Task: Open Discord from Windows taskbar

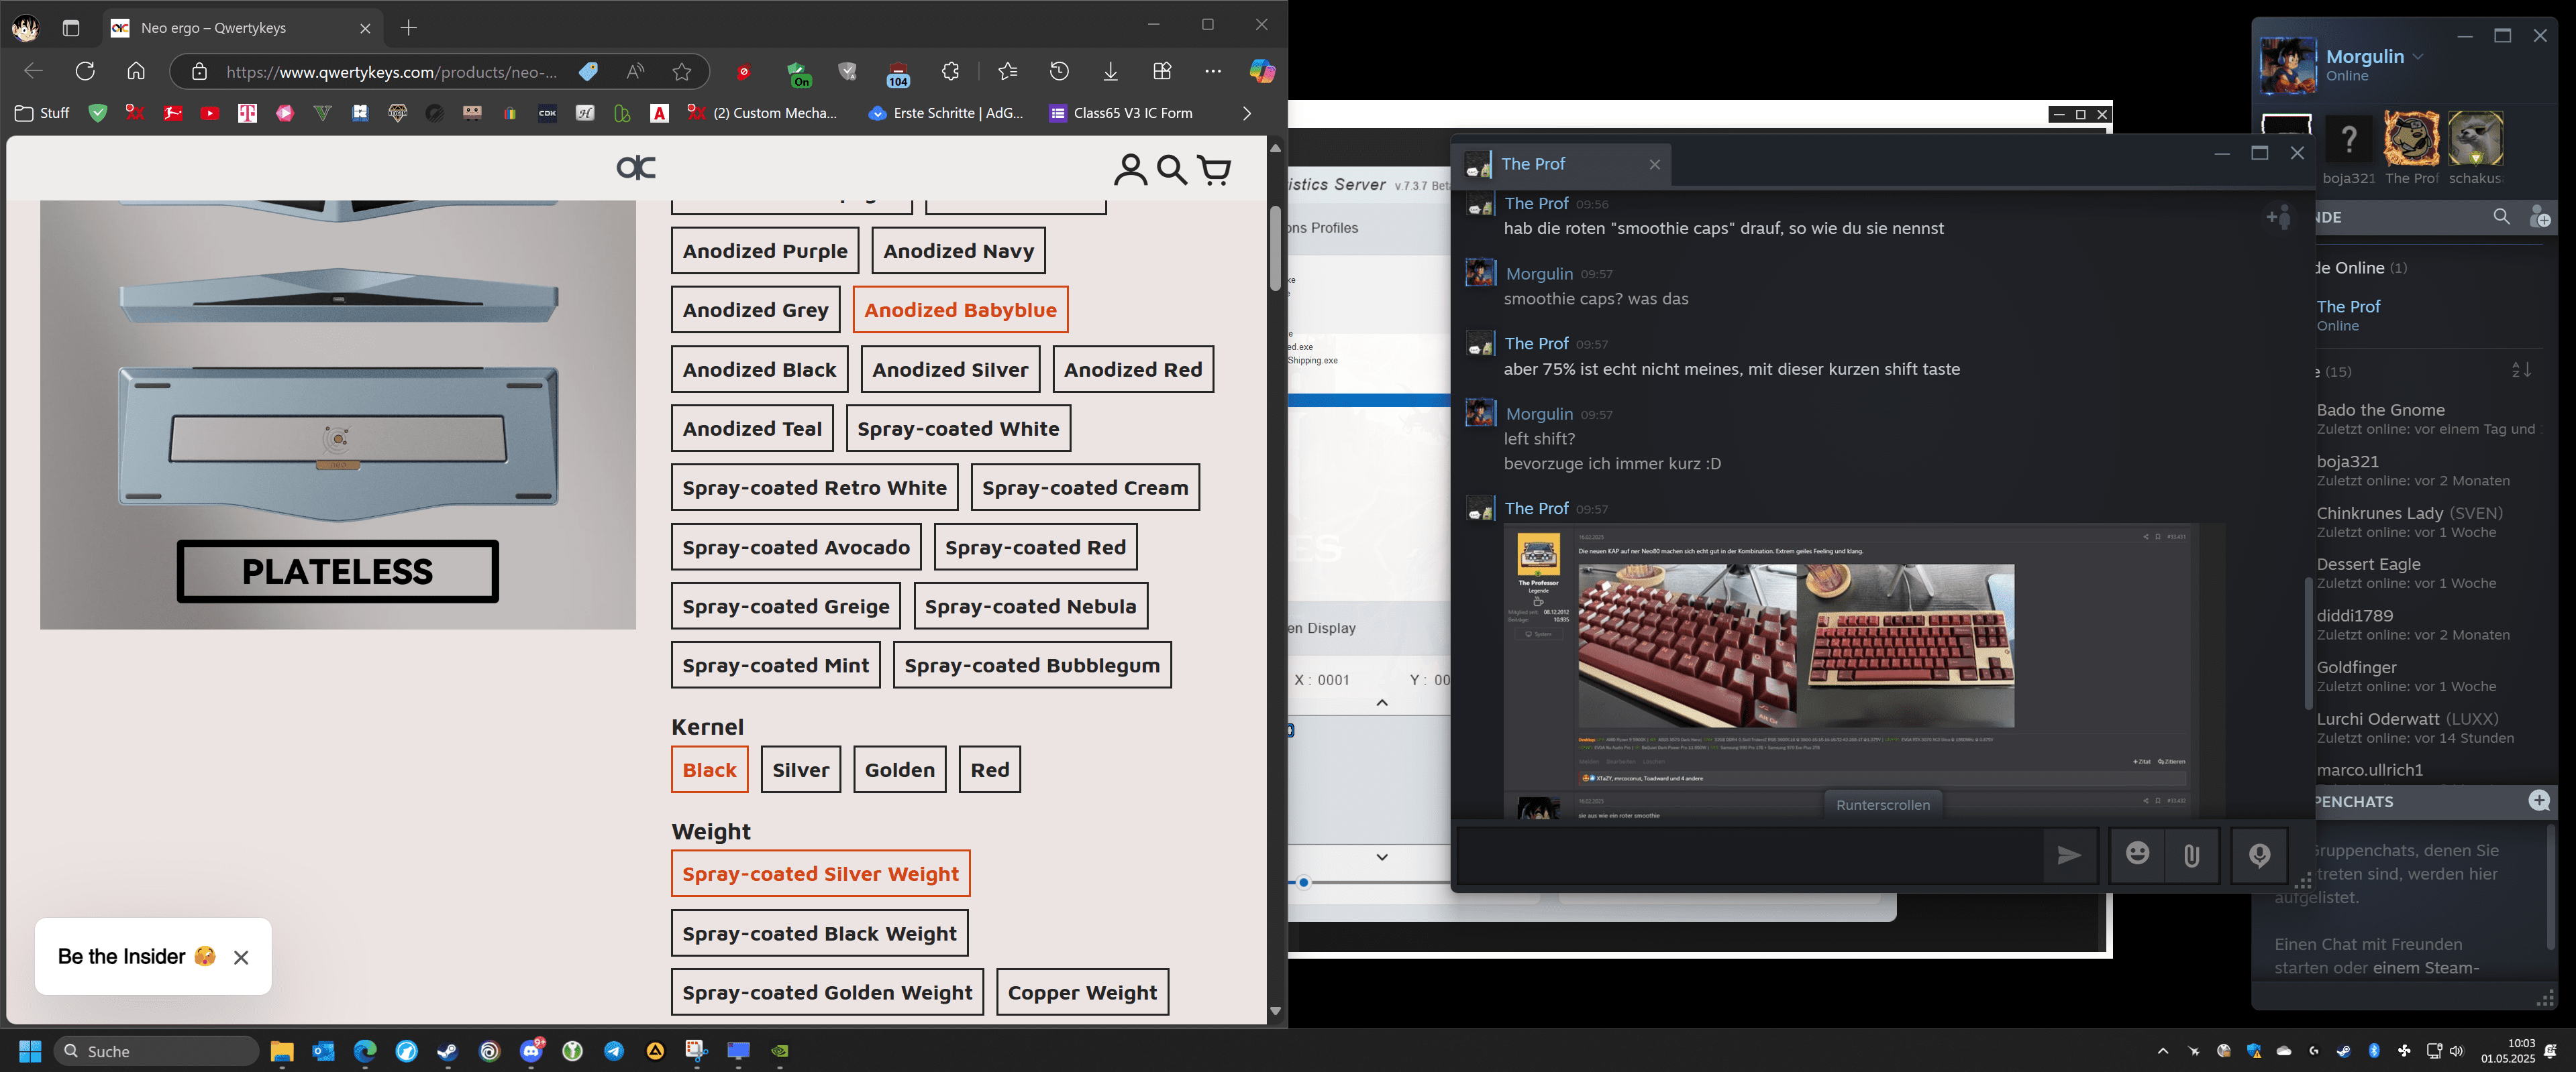Action: click(x=531, y=1051)
